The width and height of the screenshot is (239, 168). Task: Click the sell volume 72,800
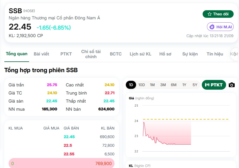pos(108,145)
